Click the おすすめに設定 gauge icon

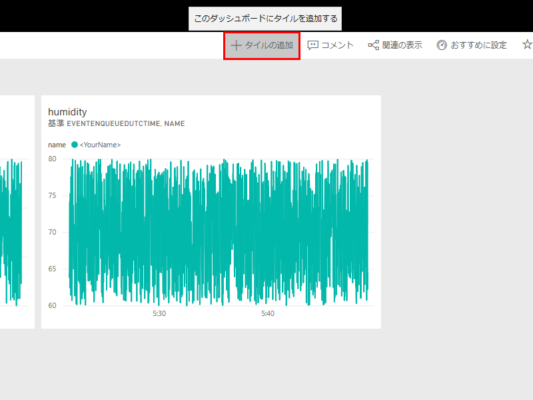pos(442,45)
